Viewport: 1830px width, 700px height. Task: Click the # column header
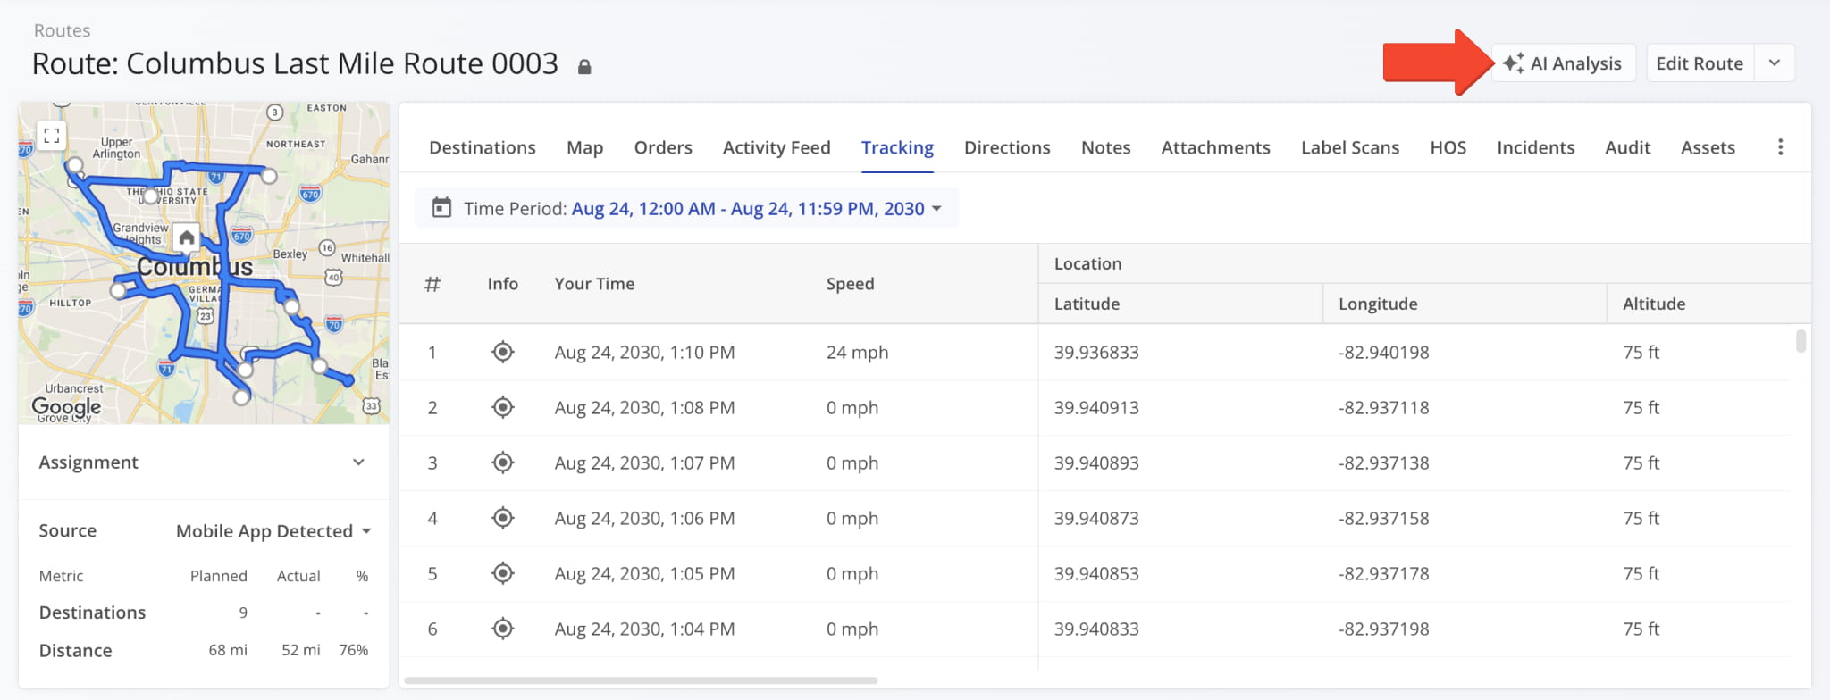click(x=432, y=284)
